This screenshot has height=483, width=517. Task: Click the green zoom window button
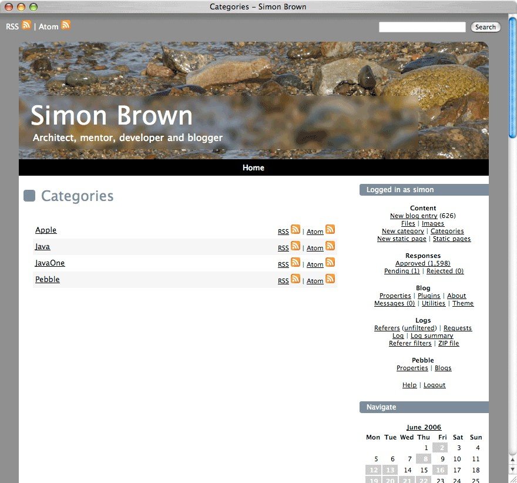pyautogui.click(x=33, y=7)
